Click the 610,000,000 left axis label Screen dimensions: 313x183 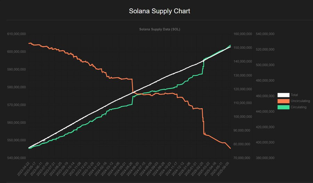(x=17, y=34)
